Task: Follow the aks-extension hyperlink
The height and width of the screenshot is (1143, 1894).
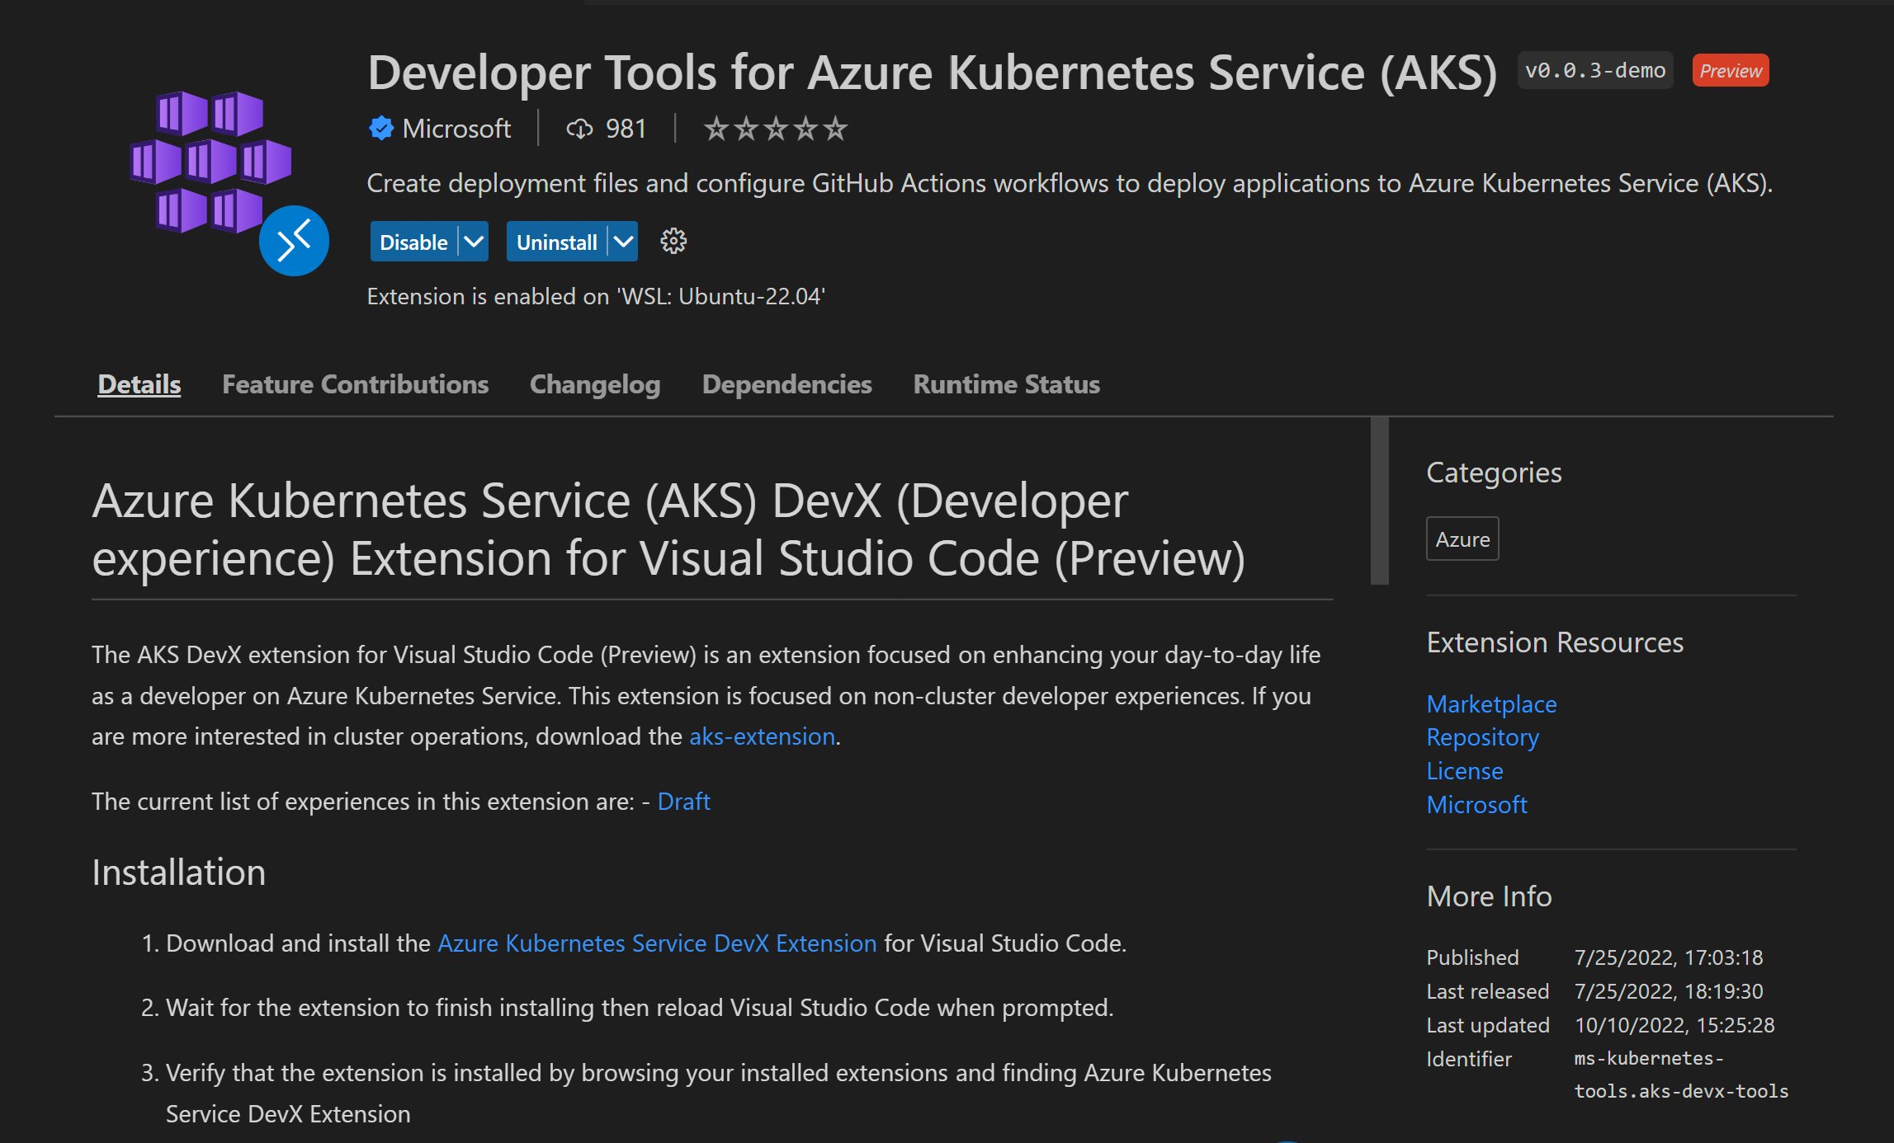Action: tap(762, 736)
